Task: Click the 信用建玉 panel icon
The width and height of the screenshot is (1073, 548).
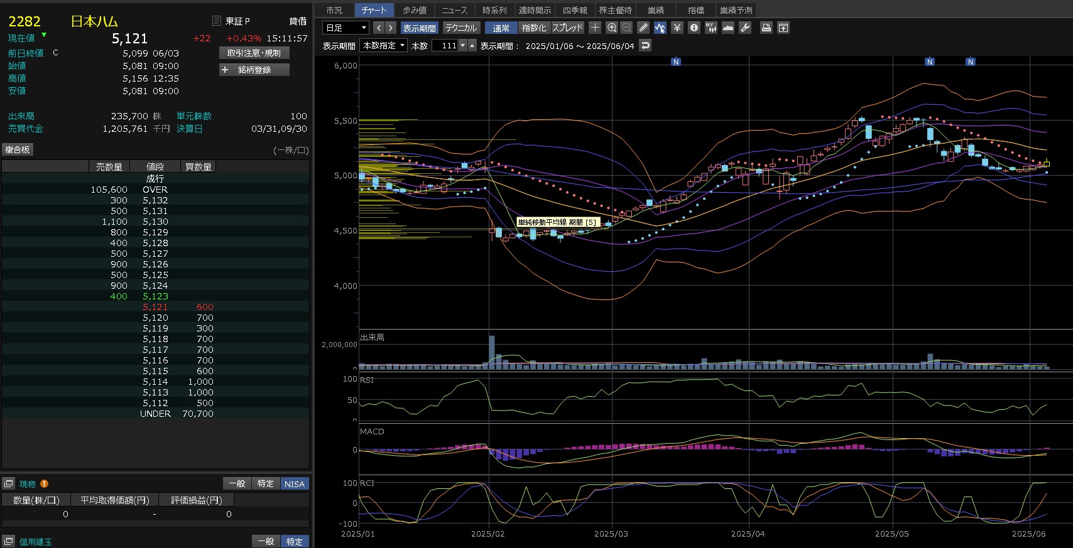Action: pos(9,541)
